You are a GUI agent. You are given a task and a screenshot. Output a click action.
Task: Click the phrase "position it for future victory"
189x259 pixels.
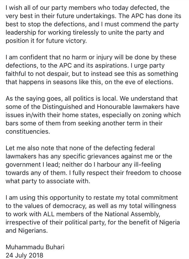tap(46, 40)
